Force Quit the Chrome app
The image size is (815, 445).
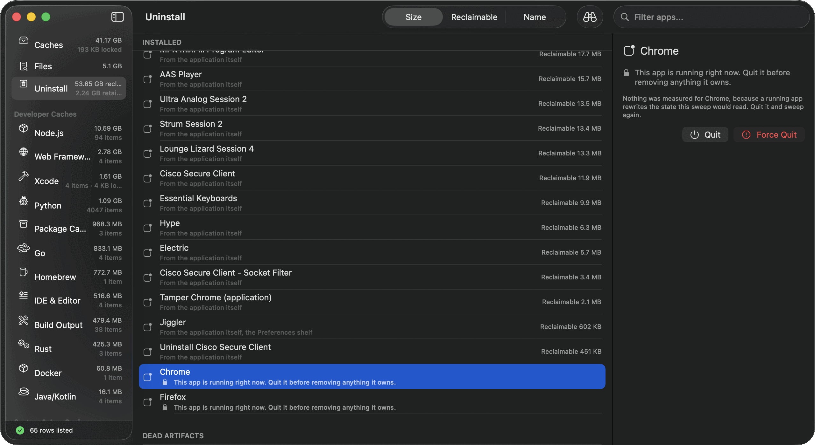tap(769, 134)
